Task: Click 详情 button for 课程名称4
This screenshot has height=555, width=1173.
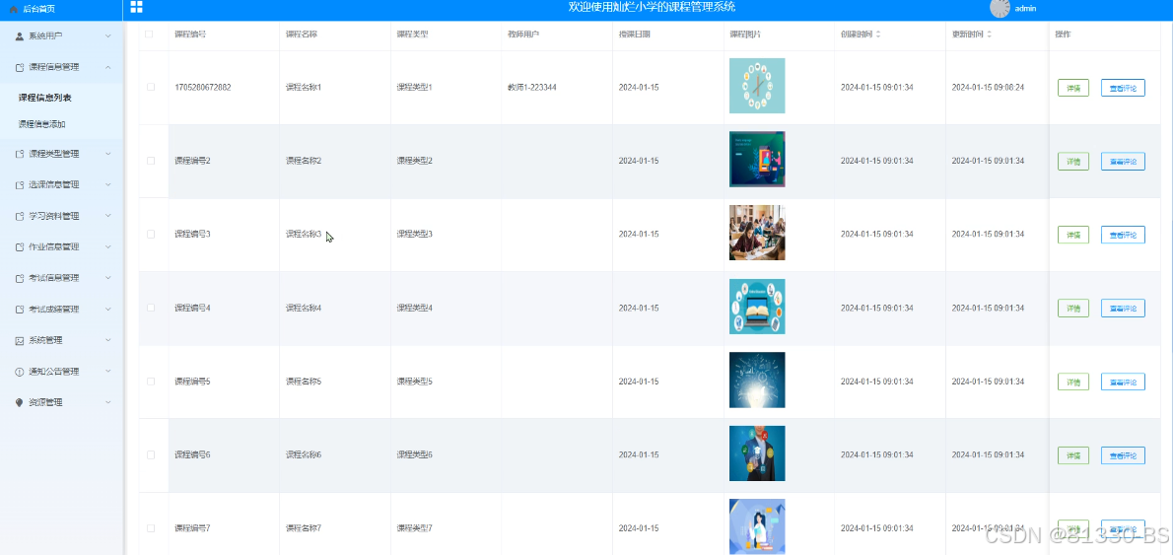Action: pos(1072,309)
